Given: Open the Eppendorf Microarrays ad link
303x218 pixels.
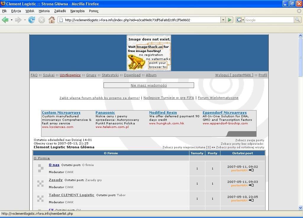Looking at the screenshot, I should click(225, 113).
